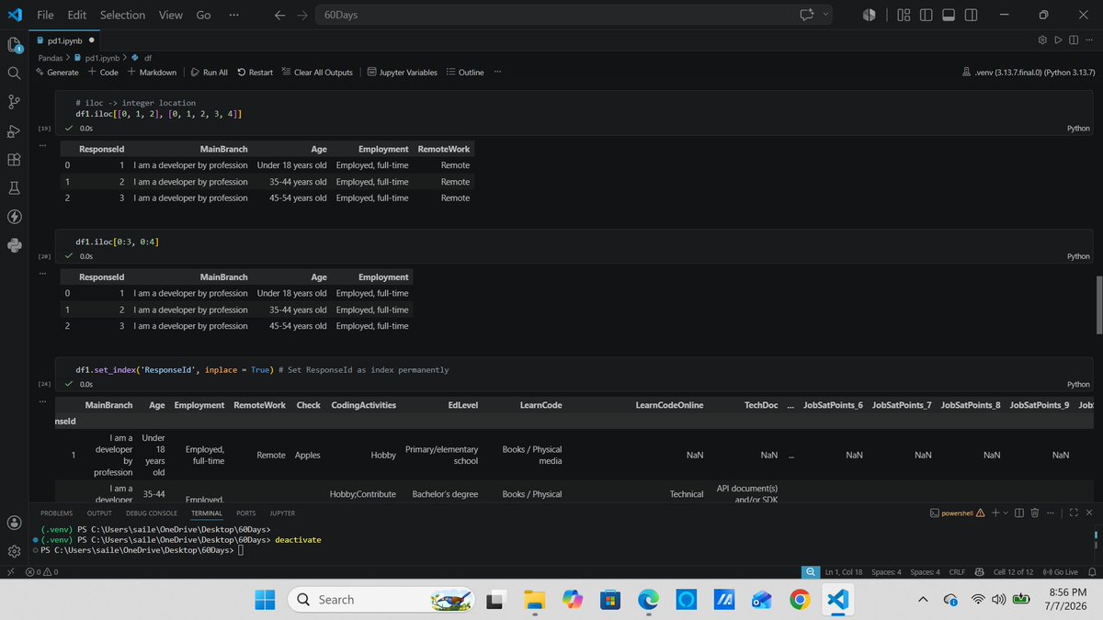Kill terminal with the trash icon
The width and height of the screenshot is (1103, 620).
click(x=1035, y=513)
